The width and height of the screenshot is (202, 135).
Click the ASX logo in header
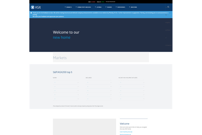click(36, 7)
